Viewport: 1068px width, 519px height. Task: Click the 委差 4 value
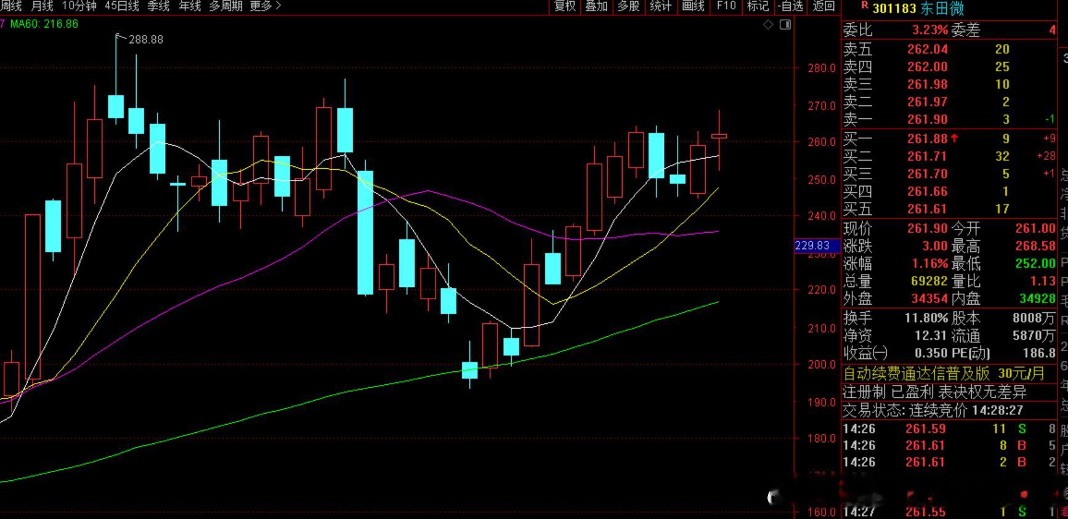[1053, 30]
